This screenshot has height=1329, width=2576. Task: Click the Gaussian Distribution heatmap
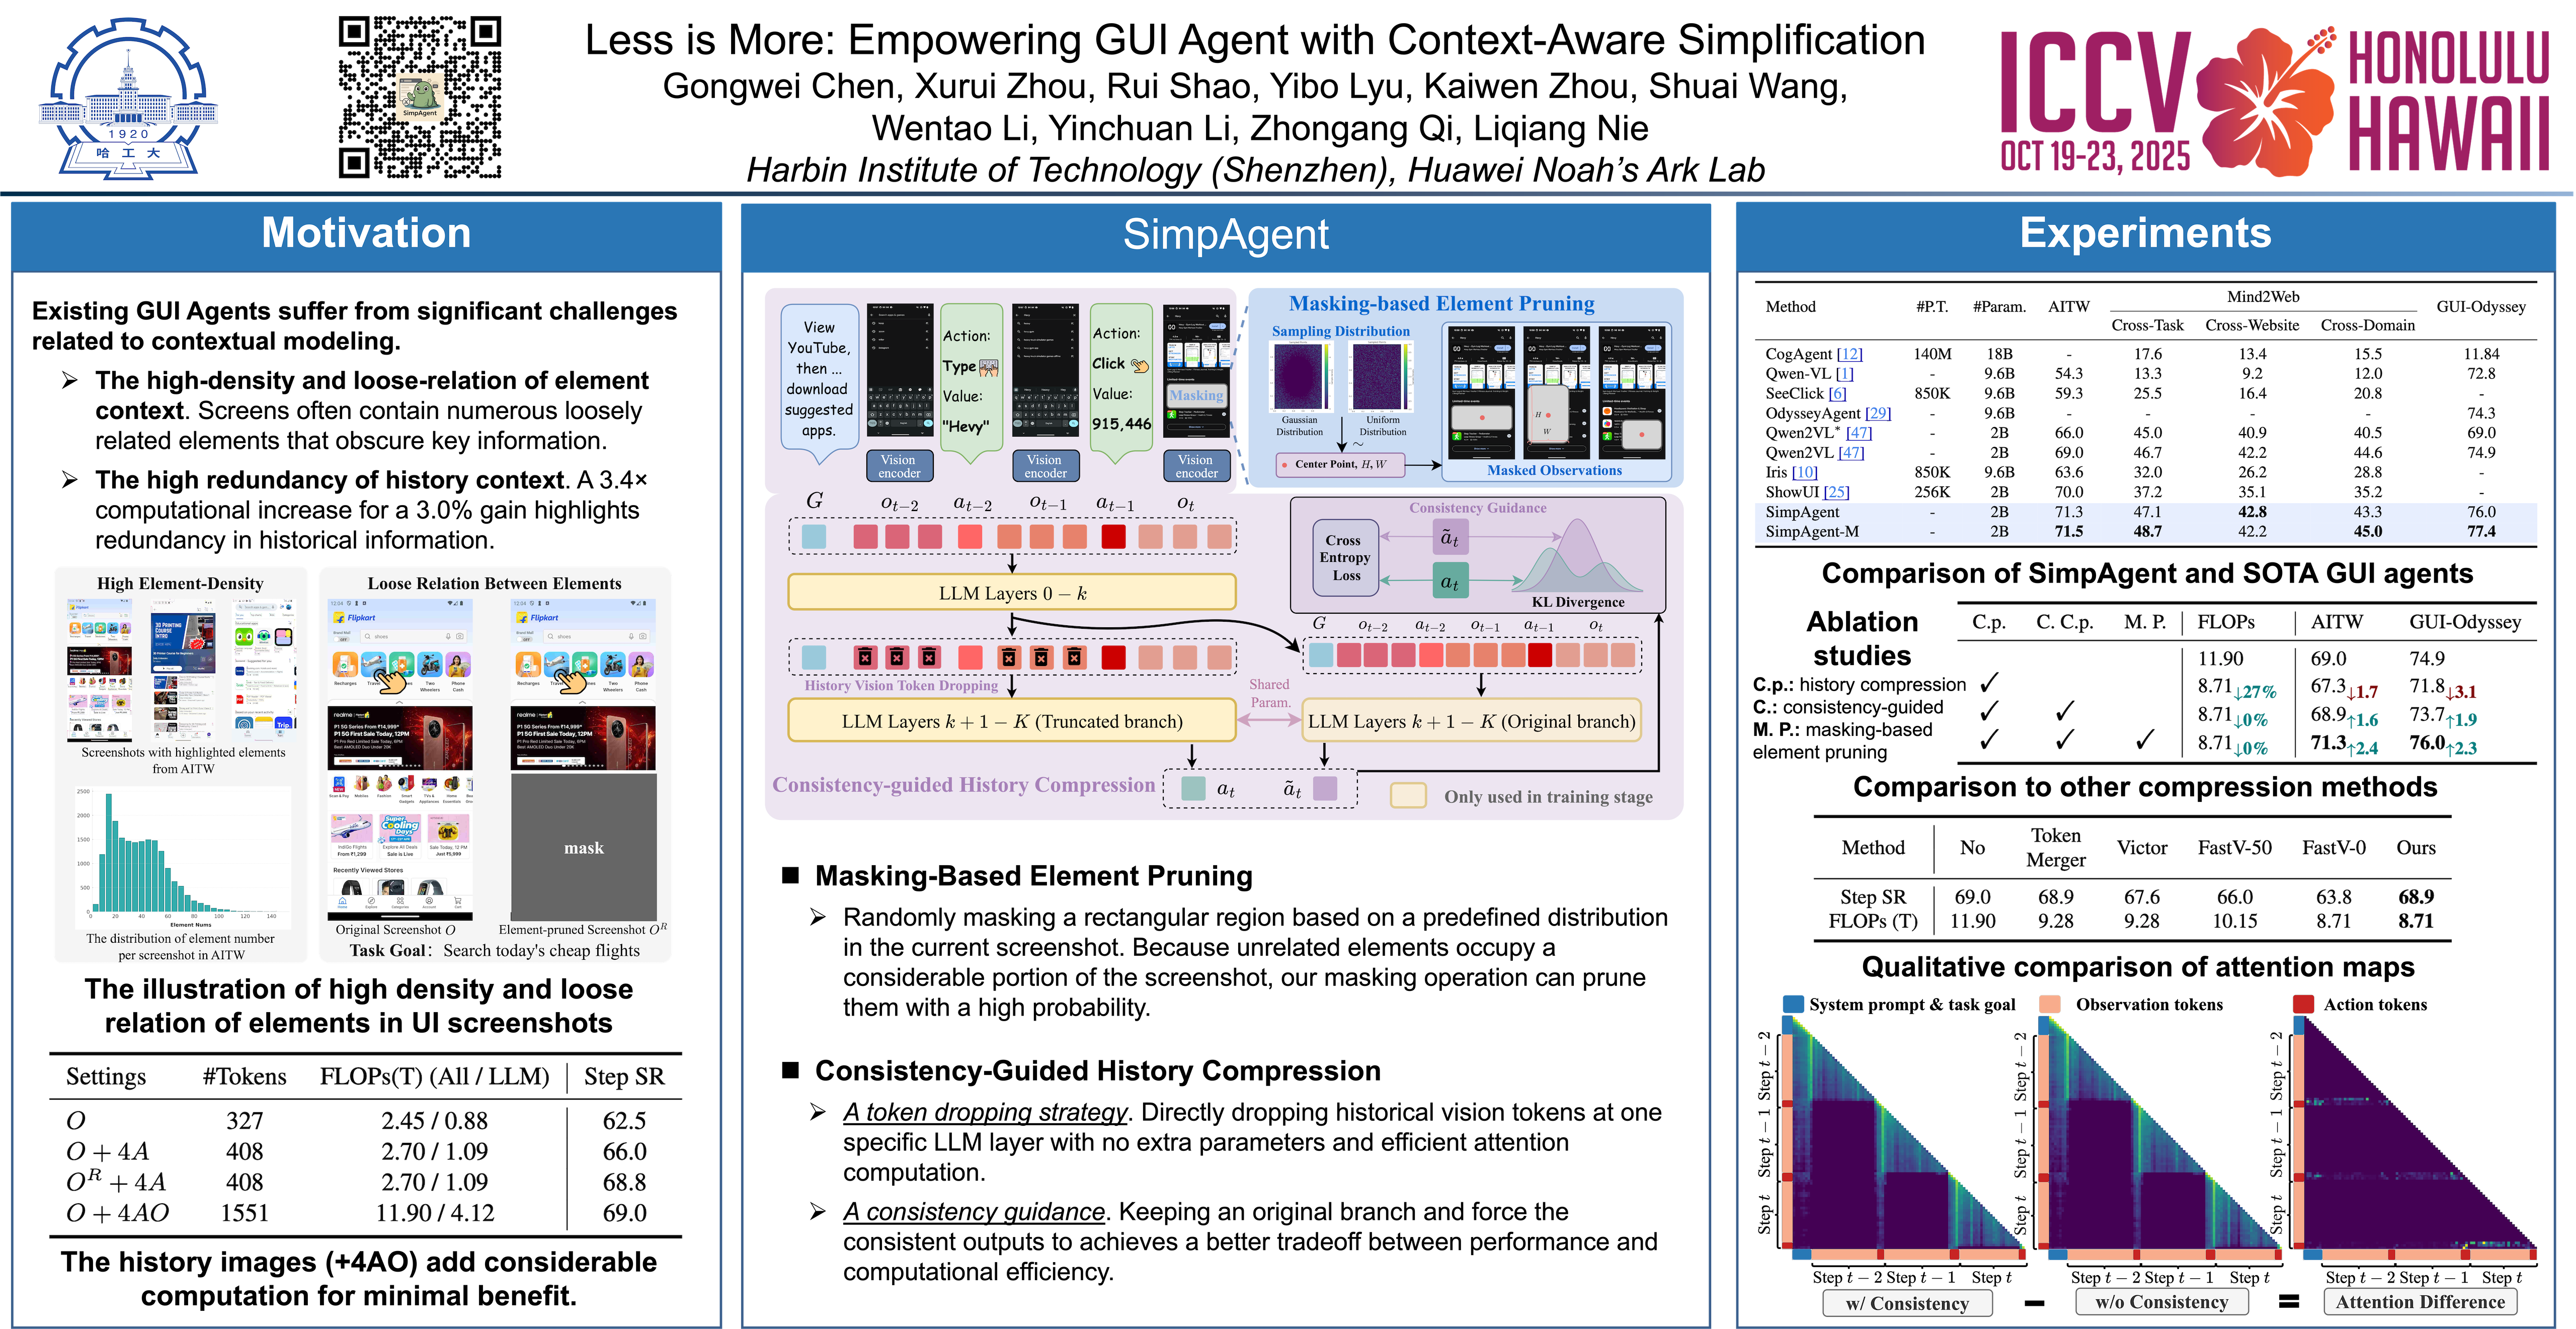[x=1300, y=376]
